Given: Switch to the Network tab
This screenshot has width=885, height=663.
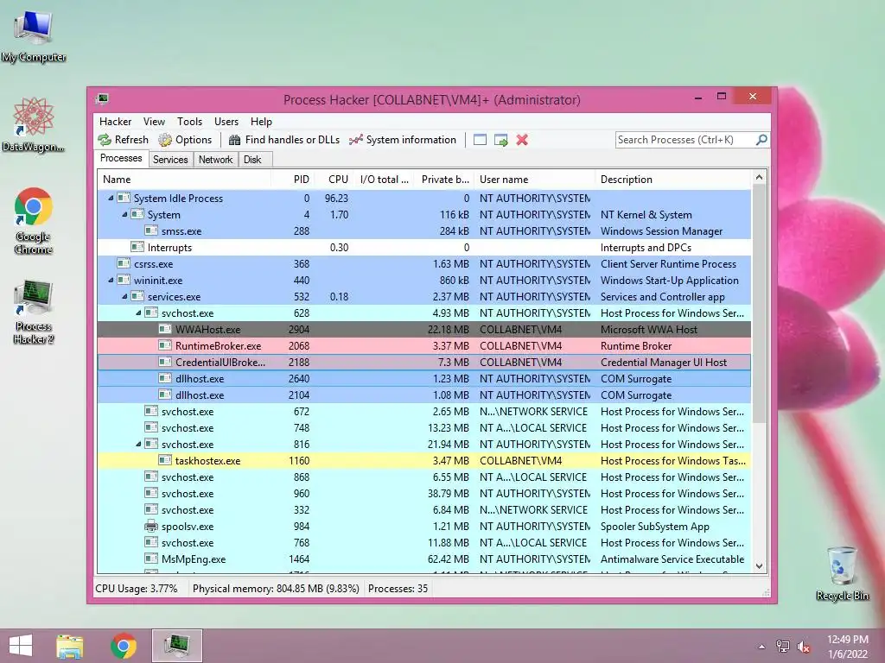Looking at the screenshot, I should 215,160.
